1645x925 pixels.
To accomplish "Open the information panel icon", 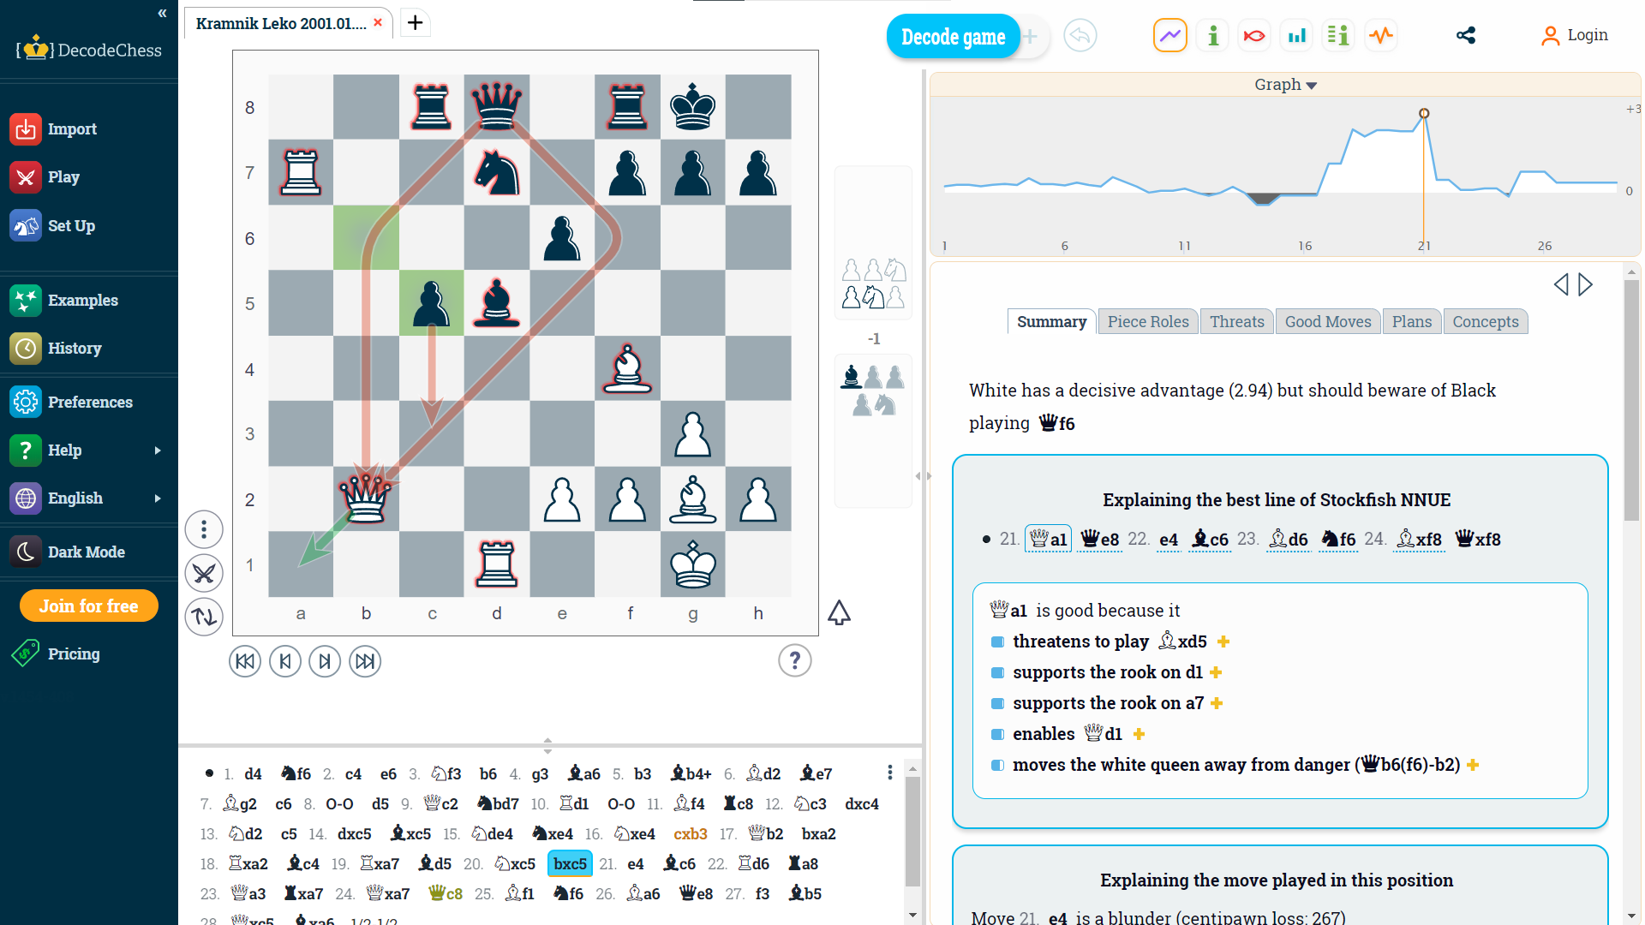I will (x=1212, y=38).
